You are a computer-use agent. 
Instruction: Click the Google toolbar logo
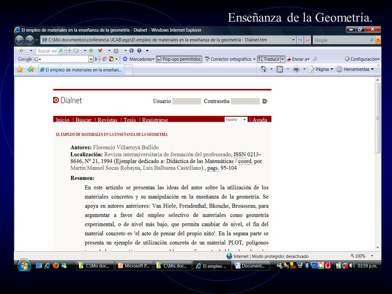[25, 59]
